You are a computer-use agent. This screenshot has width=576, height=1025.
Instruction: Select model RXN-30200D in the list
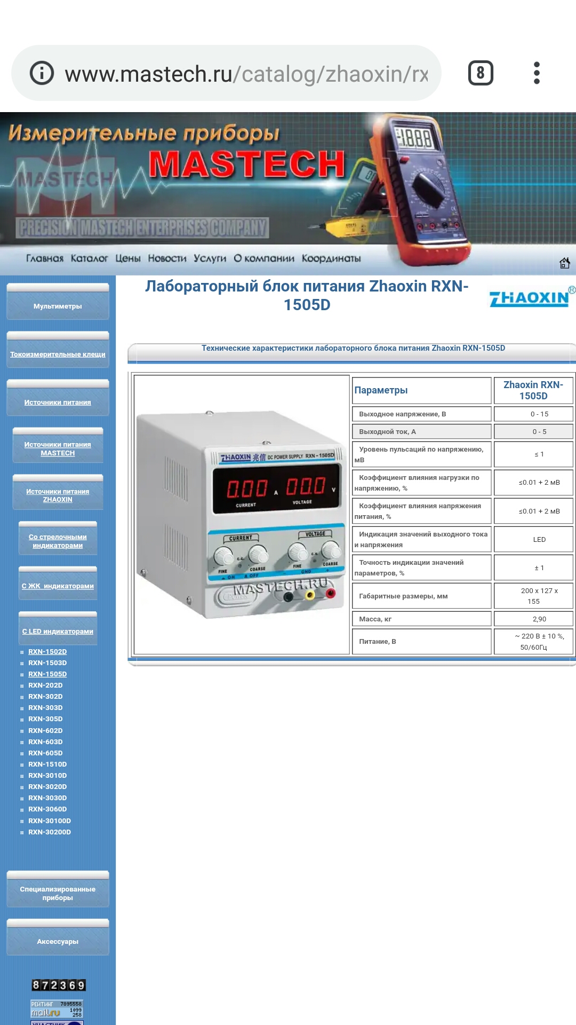pyautogui.click(x=50, y=832)
